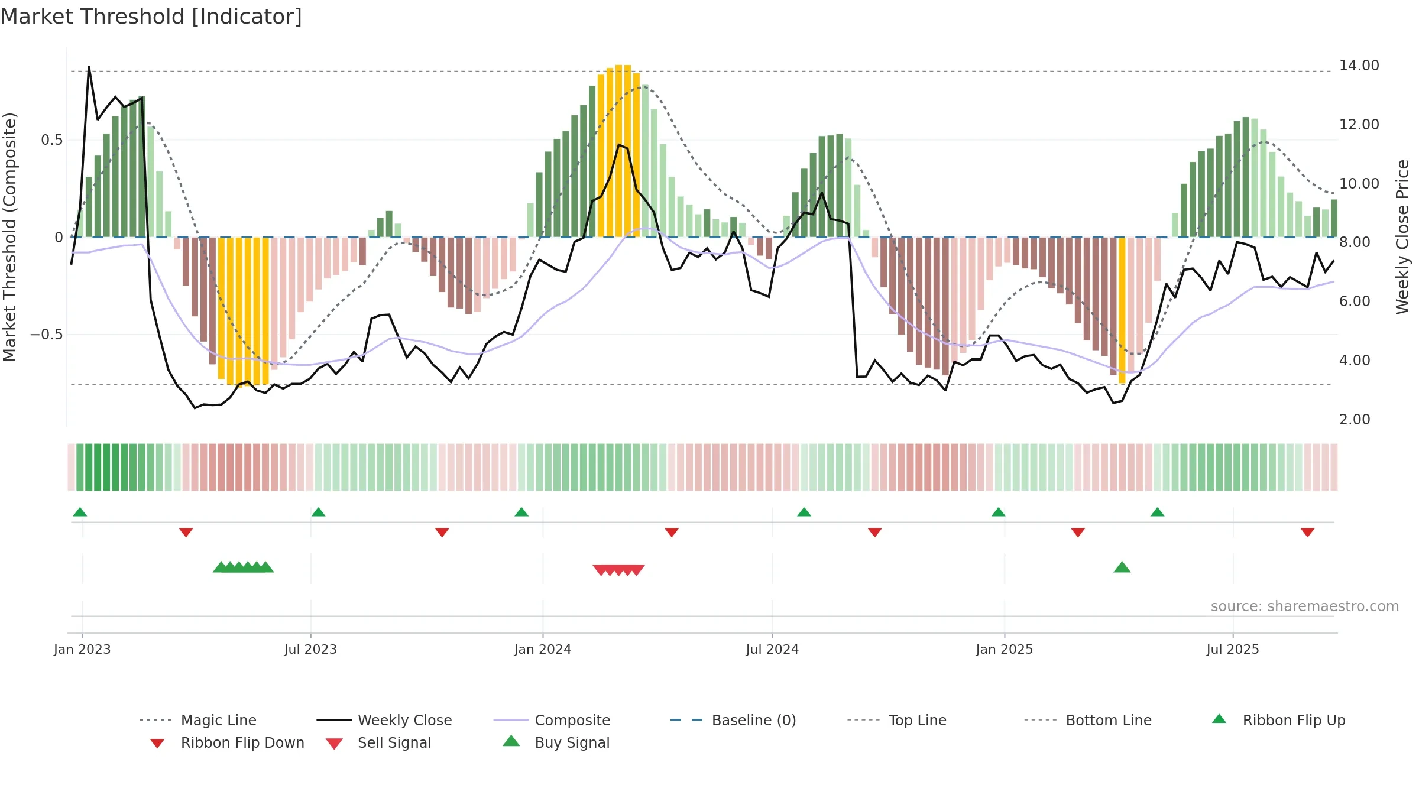
Task: Click the last ribbon flip down marker after Jul 2025
Action: pos(1307,533)
